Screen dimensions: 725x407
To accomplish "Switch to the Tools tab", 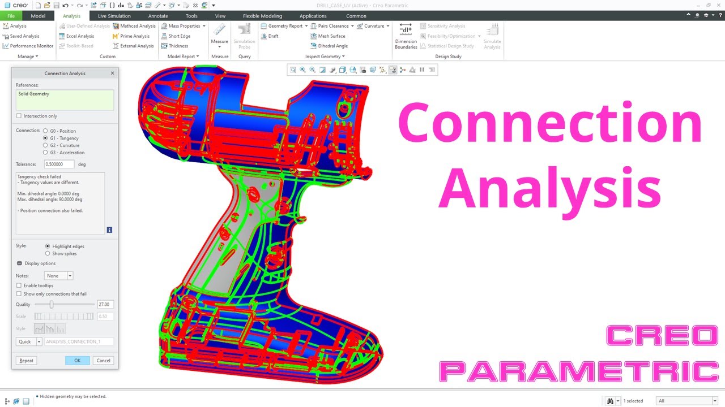I will pos(191,16).
